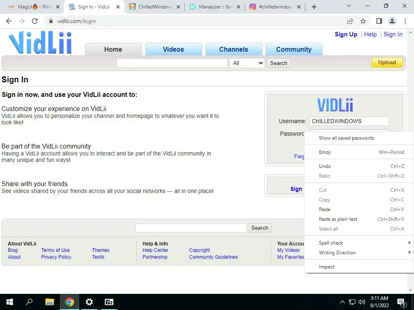Select Inspect from context menu
This screenshot has height=310, width=414.
click(x=359, y=267)
